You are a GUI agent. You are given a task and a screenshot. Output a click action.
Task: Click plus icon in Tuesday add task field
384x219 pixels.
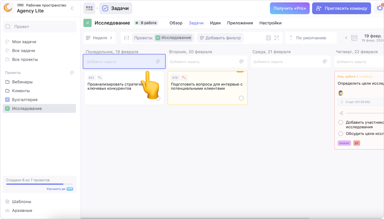click(242, 62)
